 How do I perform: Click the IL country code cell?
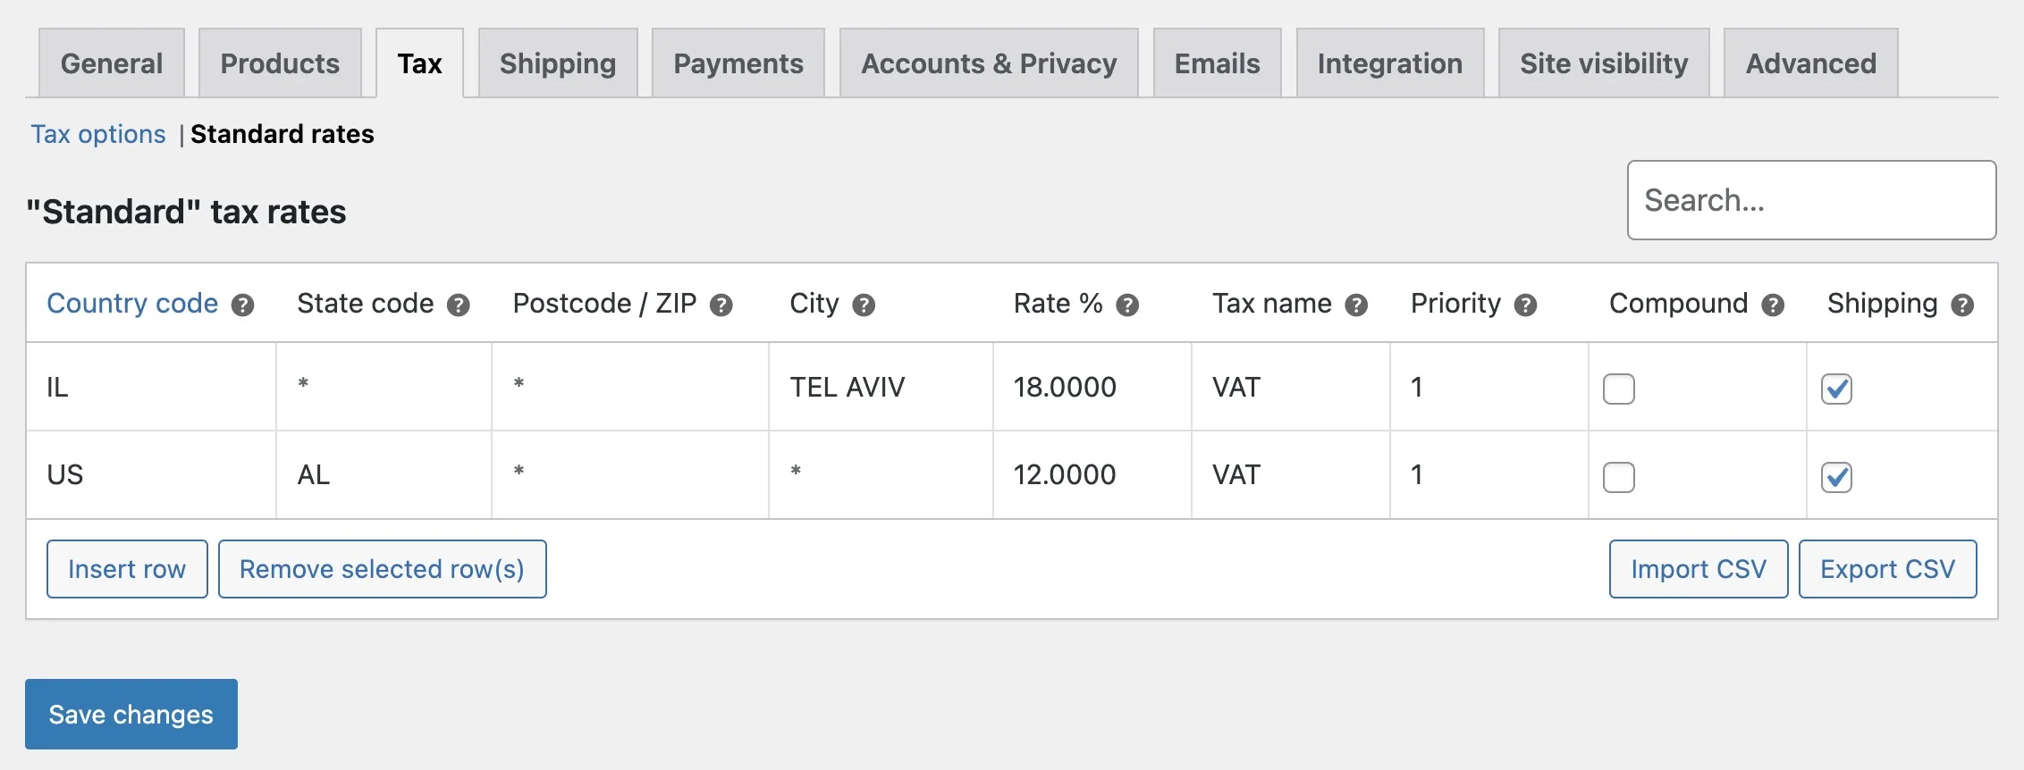click(151, 387)
